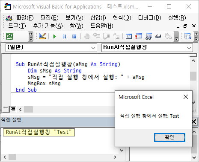Close the docked pane with the X
199x162 pixels.
[x=194, y=122]
